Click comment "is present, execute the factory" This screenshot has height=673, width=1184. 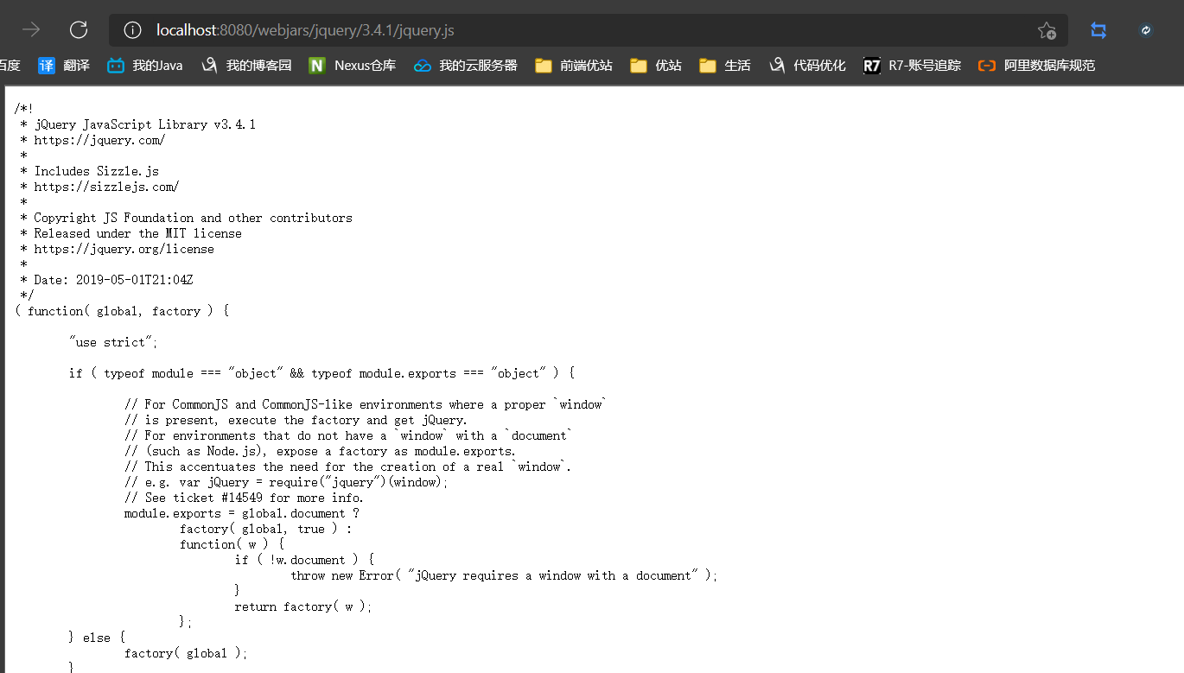(296, 420)
